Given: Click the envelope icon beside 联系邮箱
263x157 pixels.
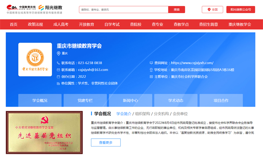Looking at the screenshot, I should pyautogui.click(x=58, y=69).
